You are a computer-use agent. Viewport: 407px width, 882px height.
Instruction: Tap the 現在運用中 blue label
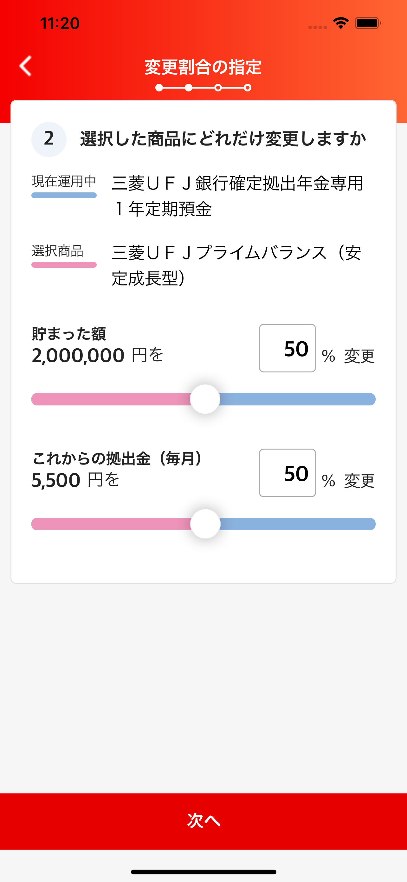(64, 185)
